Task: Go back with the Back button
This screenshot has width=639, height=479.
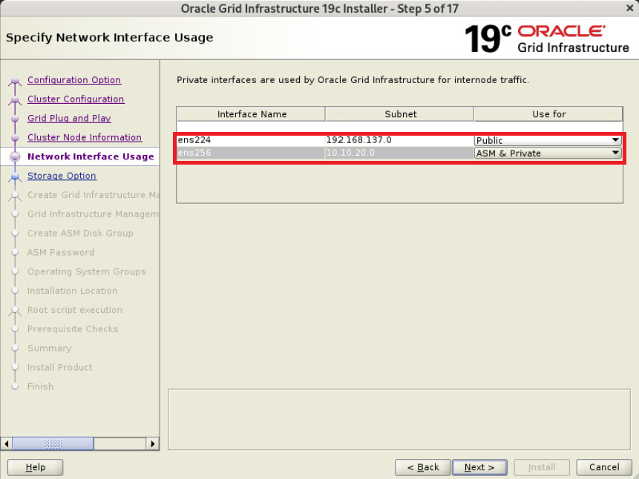Action: tap(423, 467)
